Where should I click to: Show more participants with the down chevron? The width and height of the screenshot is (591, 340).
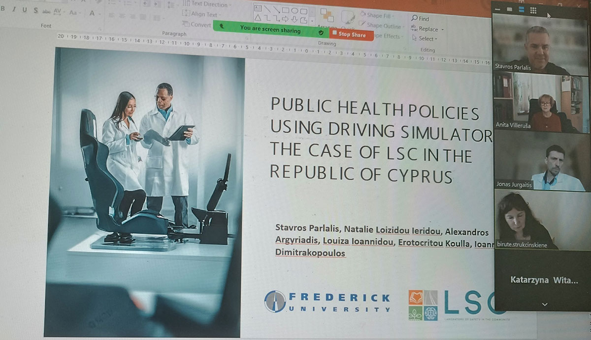click(x=544, y=305)
